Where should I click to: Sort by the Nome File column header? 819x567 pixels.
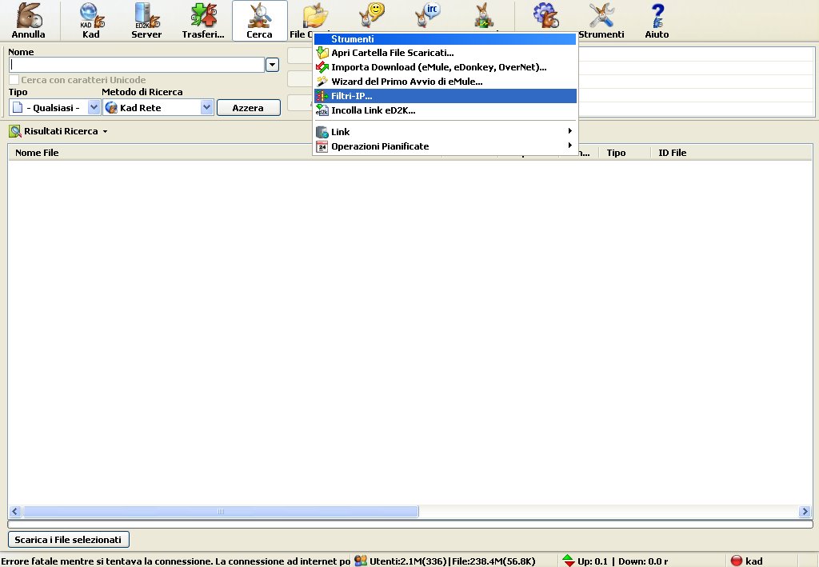37,153
